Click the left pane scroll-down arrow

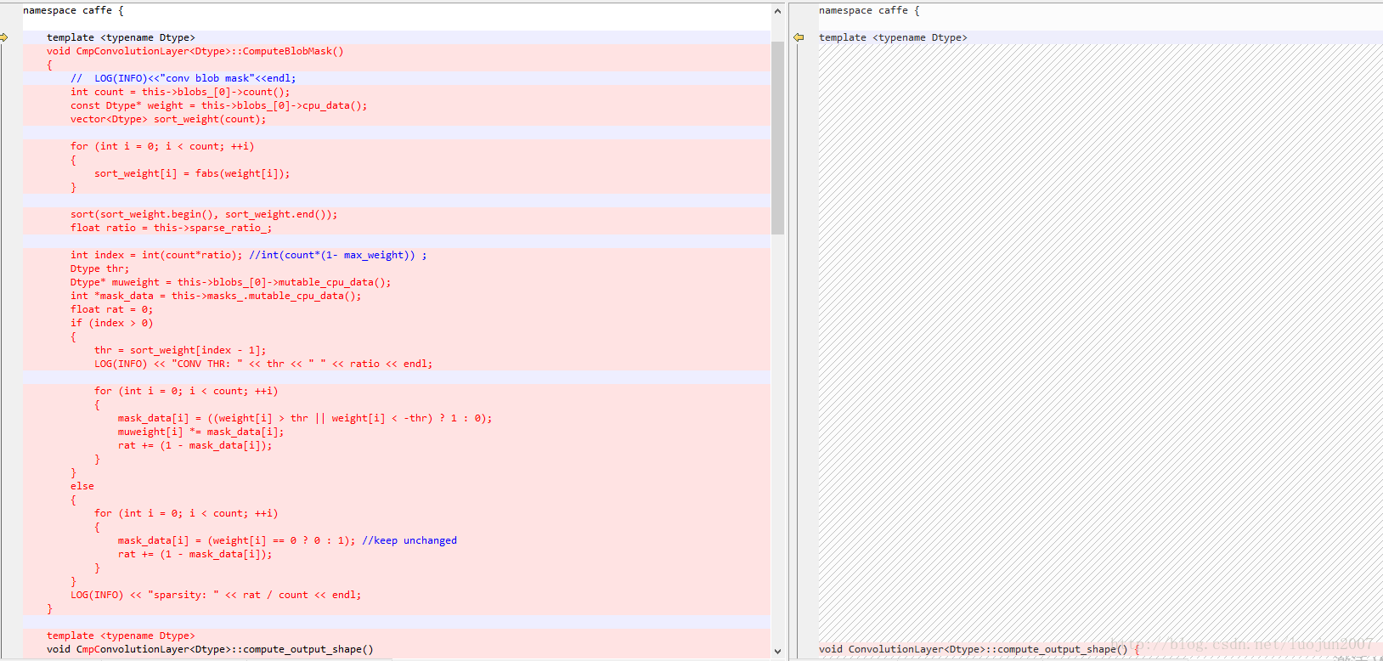(x=777, y=652)
